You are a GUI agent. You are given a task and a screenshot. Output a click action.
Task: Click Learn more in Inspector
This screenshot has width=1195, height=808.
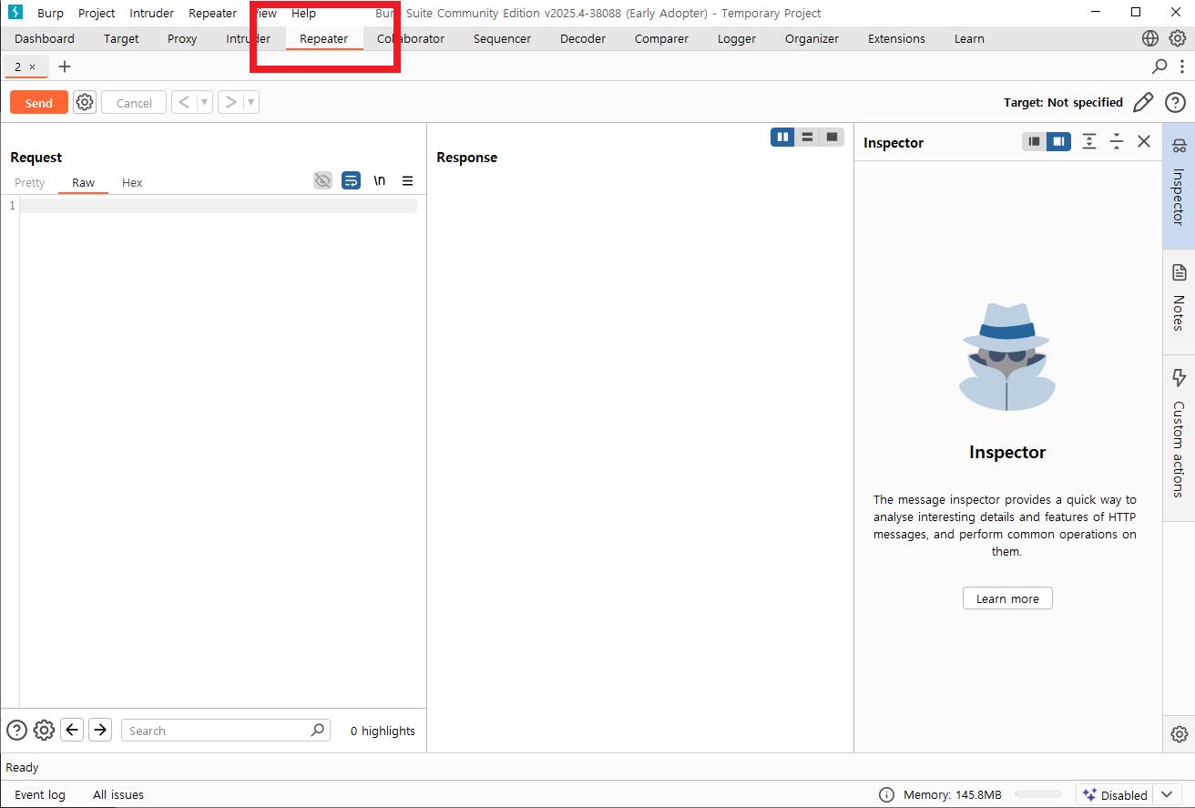click(x=1007, y=598)
